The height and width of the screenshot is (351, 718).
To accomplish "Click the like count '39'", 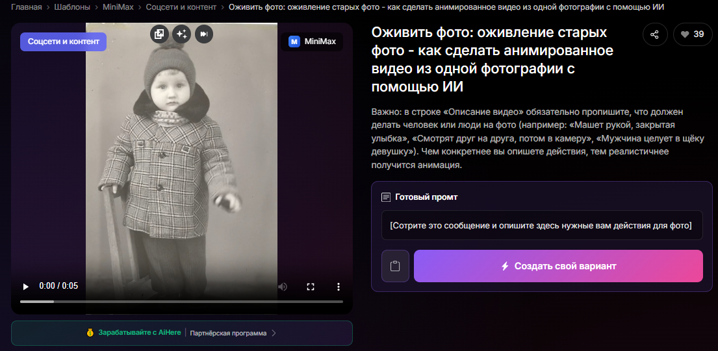I will coord(699,34).
